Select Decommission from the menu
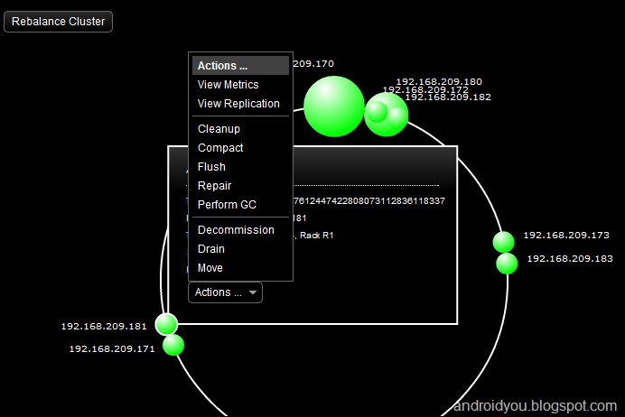 240,230
